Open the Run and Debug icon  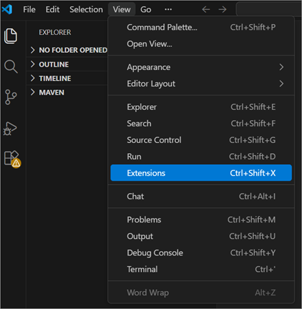10,128
